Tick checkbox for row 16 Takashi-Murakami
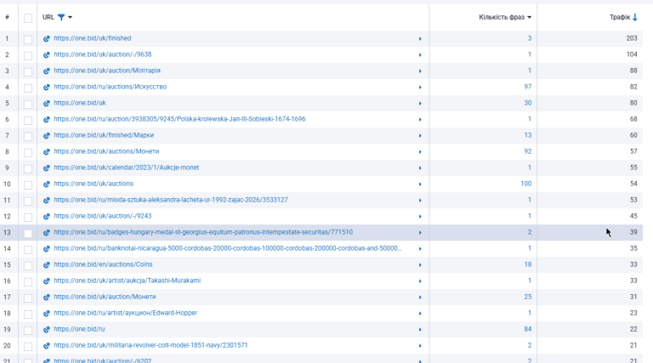Image resolution: width=653 pixels, height=363 pixels. (28, 282)
